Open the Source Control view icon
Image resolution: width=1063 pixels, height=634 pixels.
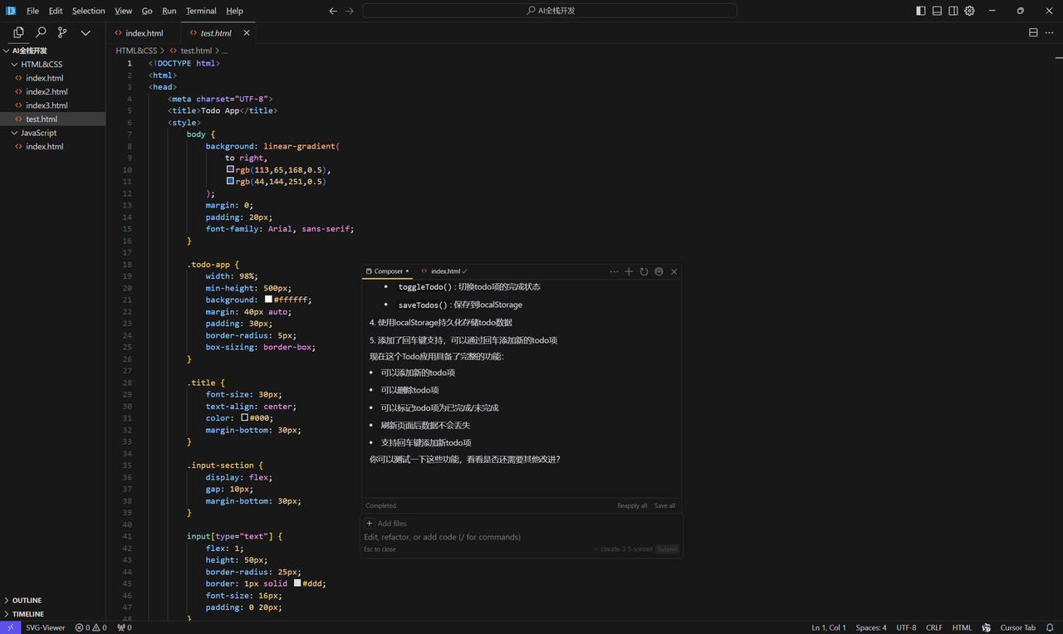click(62, 32)
